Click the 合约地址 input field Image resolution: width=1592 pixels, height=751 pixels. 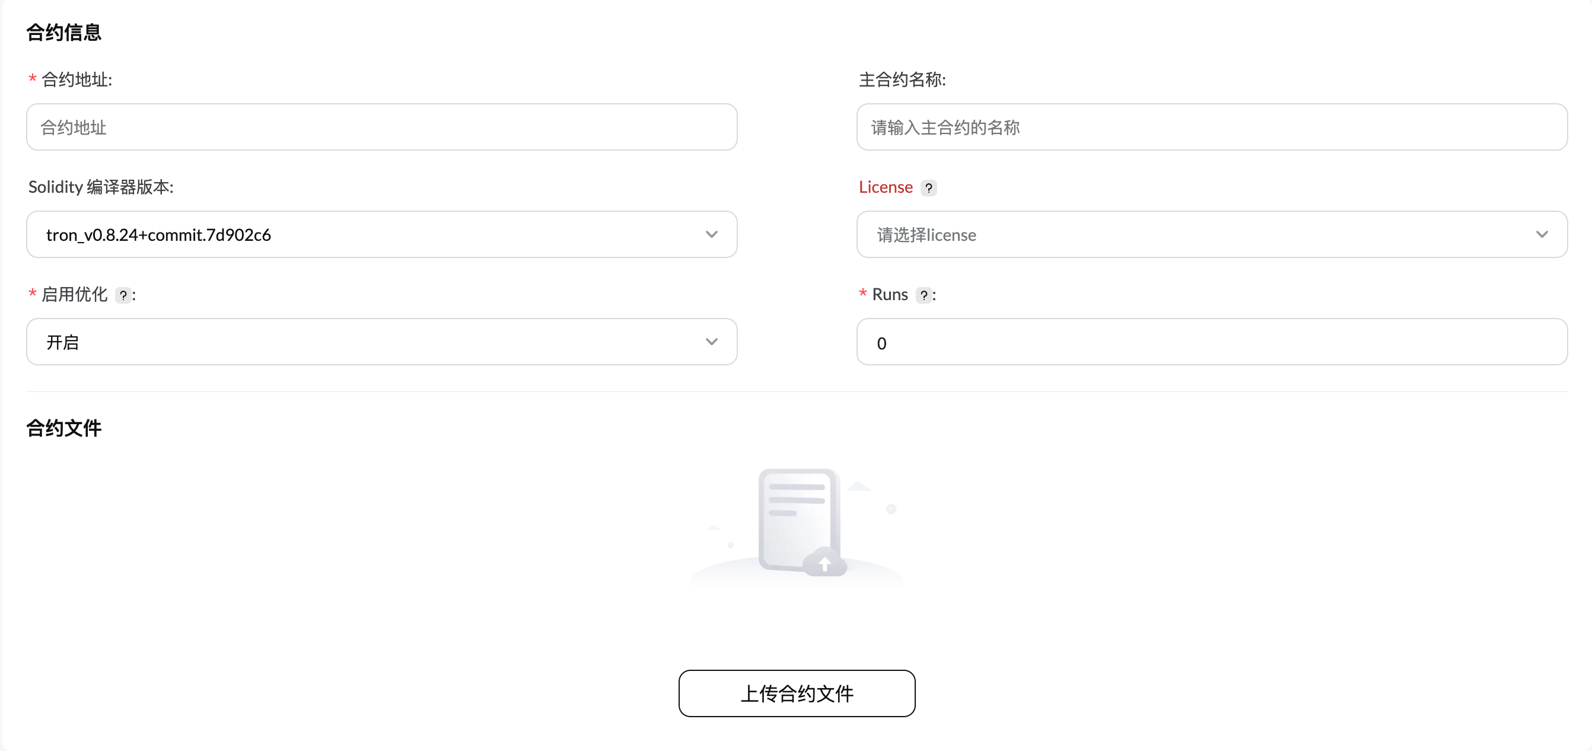coord(381,127)
